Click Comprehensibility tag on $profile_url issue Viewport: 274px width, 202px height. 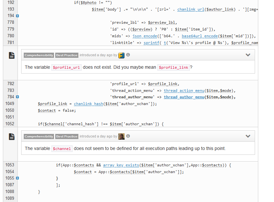point(39,55)
